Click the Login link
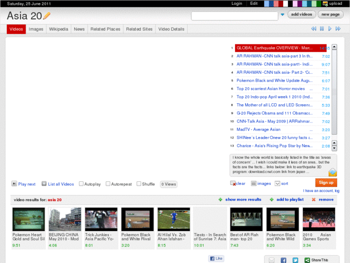 [236, 3]
